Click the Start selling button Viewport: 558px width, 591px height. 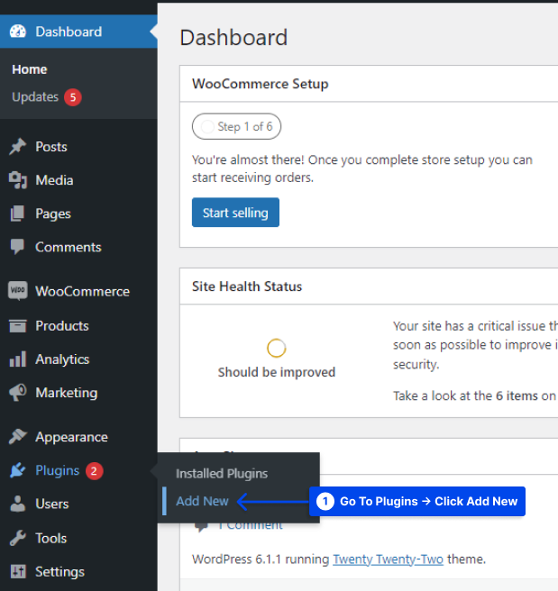(235, 213)
